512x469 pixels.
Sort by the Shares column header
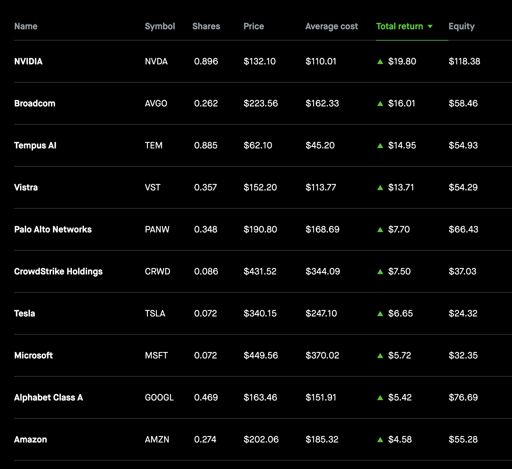(x=206, y=26)
